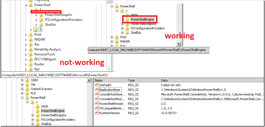
Task: Select the Ras key in not-working window
Action: [37, 44]
